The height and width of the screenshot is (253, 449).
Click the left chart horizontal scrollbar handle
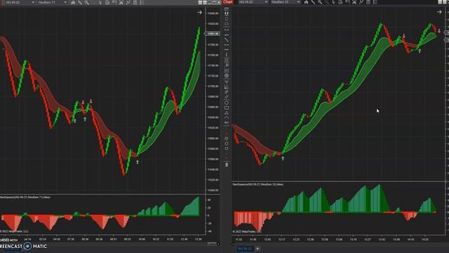212,244
